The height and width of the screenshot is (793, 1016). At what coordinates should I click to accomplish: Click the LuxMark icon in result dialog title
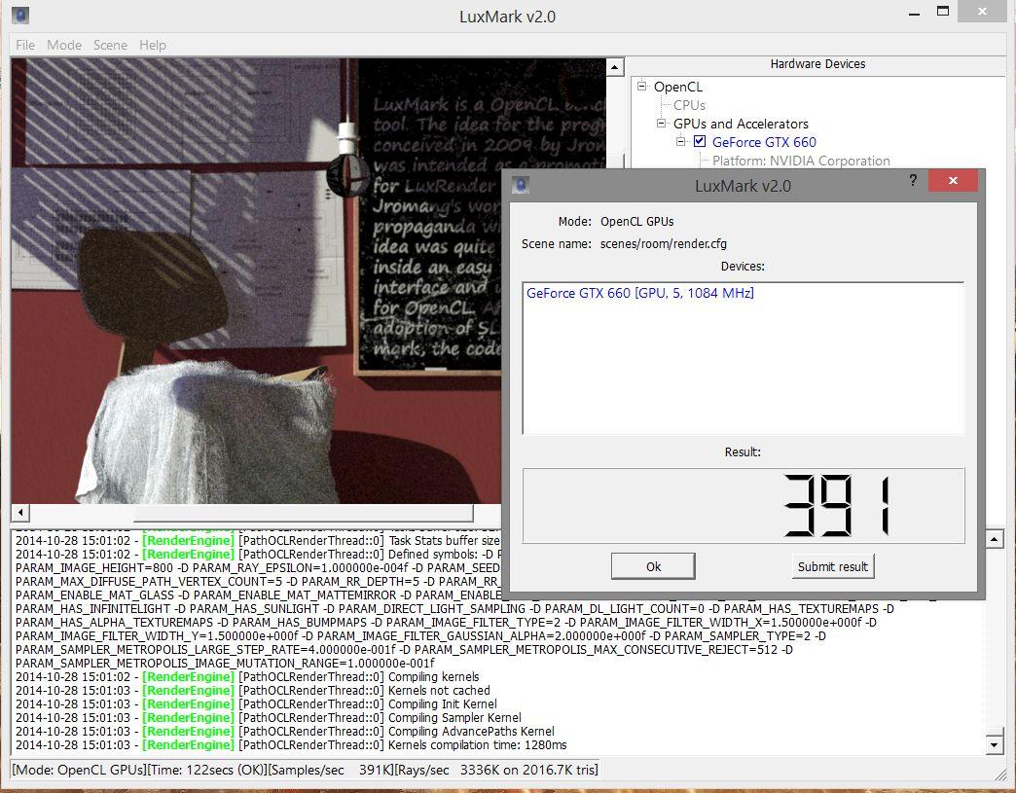(521, 185)
